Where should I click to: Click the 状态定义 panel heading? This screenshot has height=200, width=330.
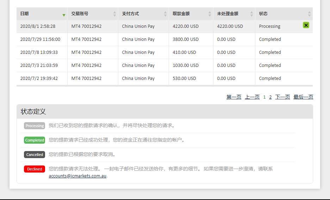pos(33,112)
